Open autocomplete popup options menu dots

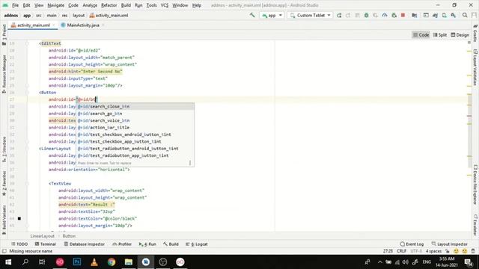190,163
